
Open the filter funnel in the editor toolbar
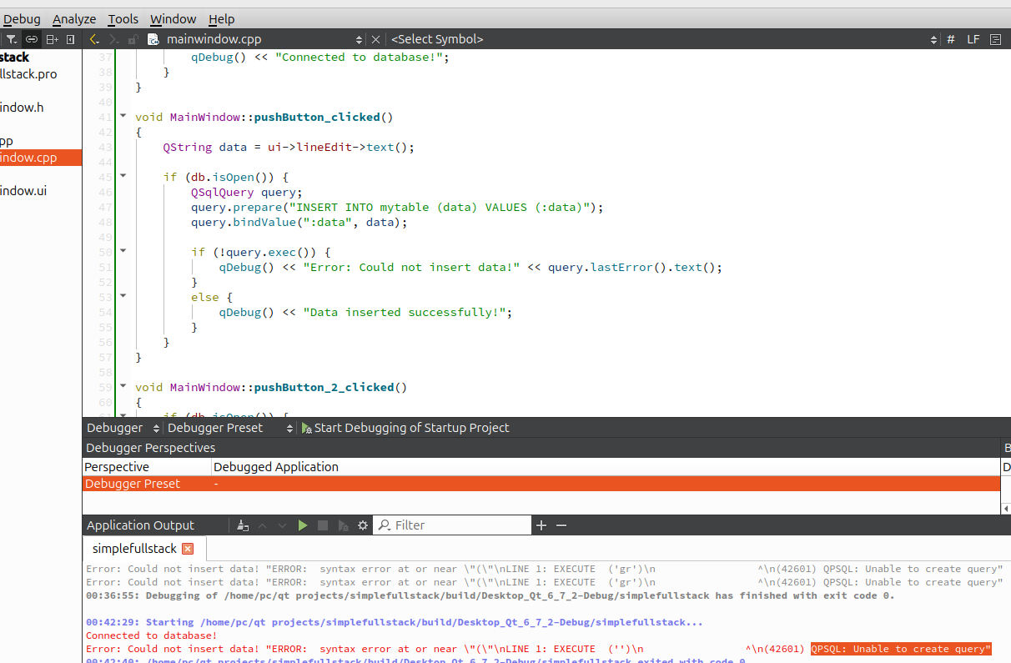point(11,38)
